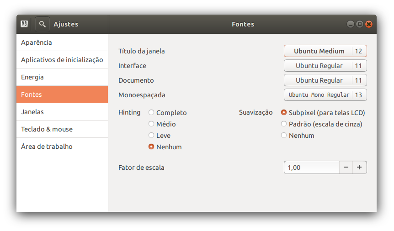Click the Tweaks app menu icon
The height and width of the screenshot is (231, 394).
tap(25, 24)
